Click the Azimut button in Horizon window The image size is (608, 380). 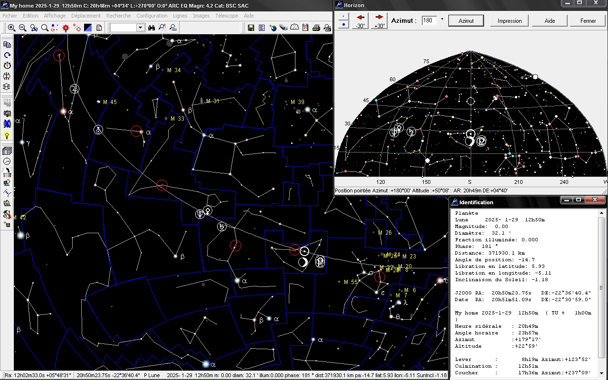tap(466, 21)
